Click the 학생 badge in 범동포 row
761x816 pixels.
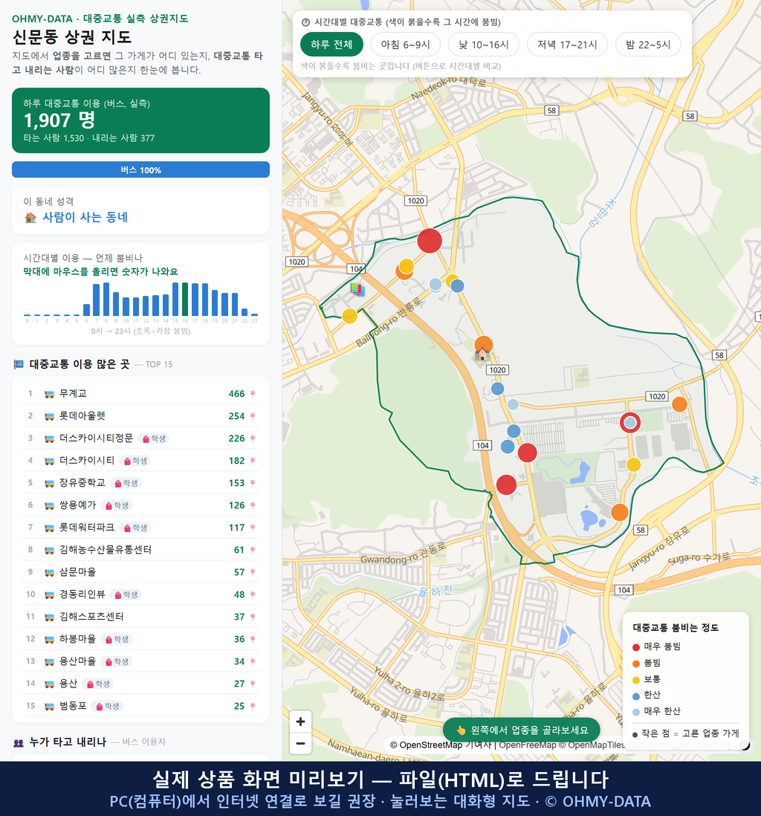pyautogui.click(x=108, y=706)
